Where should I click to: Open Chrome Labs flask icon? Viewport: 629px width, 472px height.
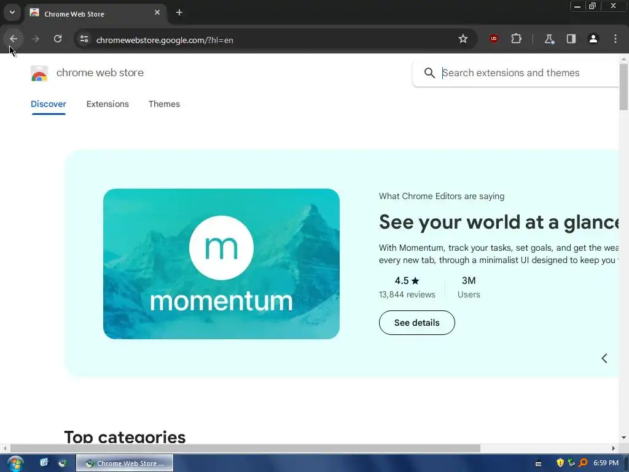549,39
